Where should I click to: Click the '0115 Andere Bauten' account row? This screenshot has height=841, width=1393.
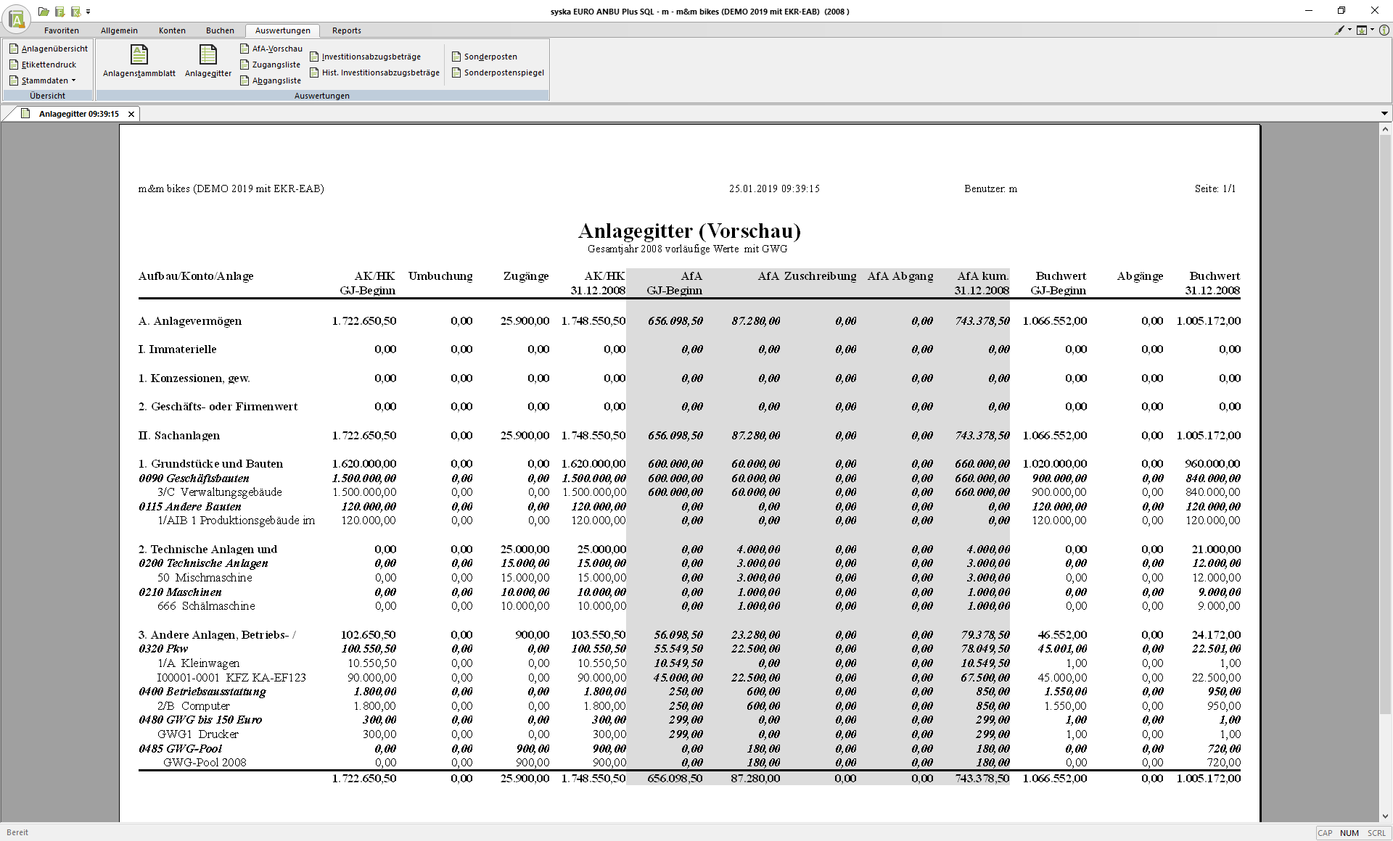[190, 507]
